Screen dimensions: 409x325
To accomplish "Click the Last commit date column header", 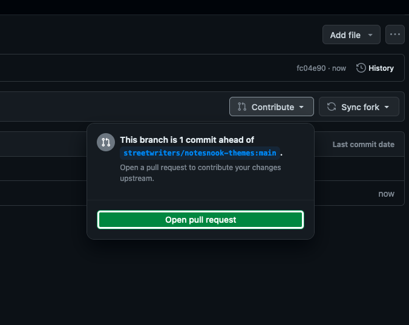I will coord(363,145).
